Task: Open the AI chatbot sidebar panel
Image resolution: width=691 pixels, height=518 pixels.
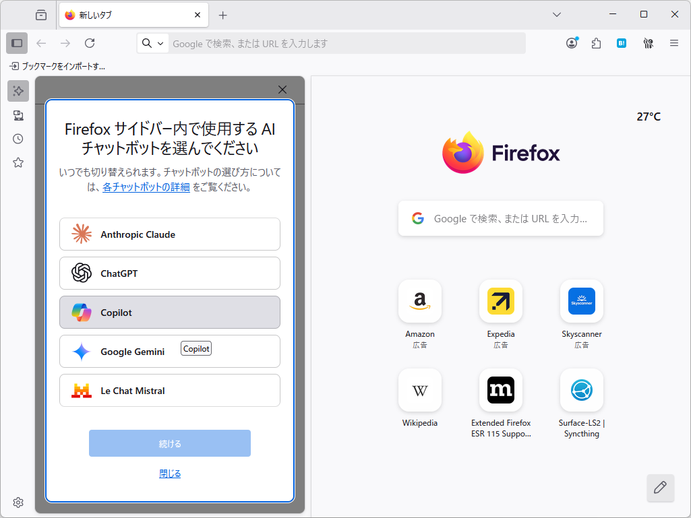Action: [18, 91]
